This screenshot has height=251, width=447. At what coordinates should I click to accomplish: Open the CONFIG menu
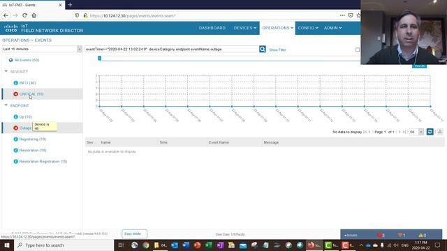[308, 28]
